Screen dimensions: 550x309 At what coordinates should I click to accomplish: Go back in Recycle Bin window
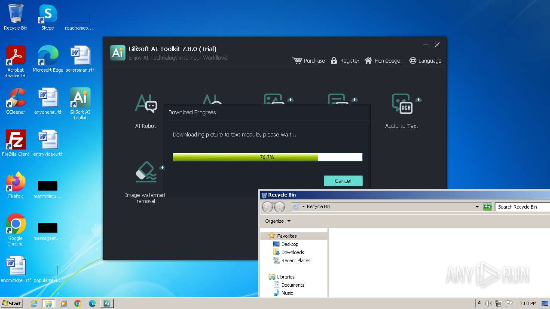(x=267, y=207)
